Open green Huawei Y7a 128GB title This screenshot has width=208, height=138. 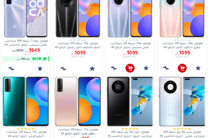25,134
